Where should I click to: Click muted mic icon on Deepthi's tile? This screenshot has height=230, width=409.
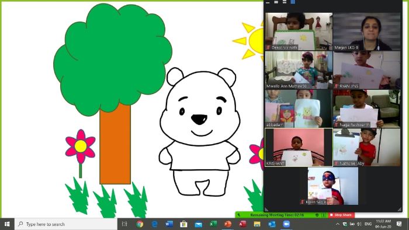tap(268, 47)
